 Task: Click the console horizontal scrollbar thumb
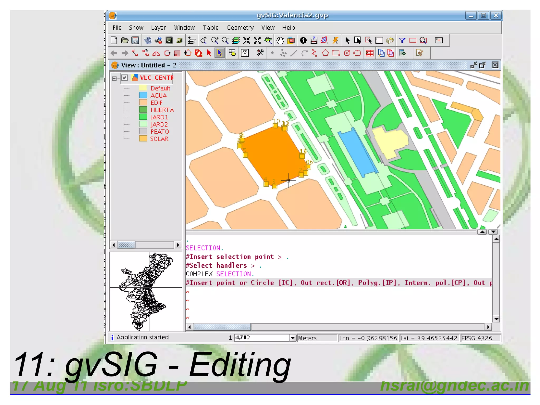coord(222,327)
